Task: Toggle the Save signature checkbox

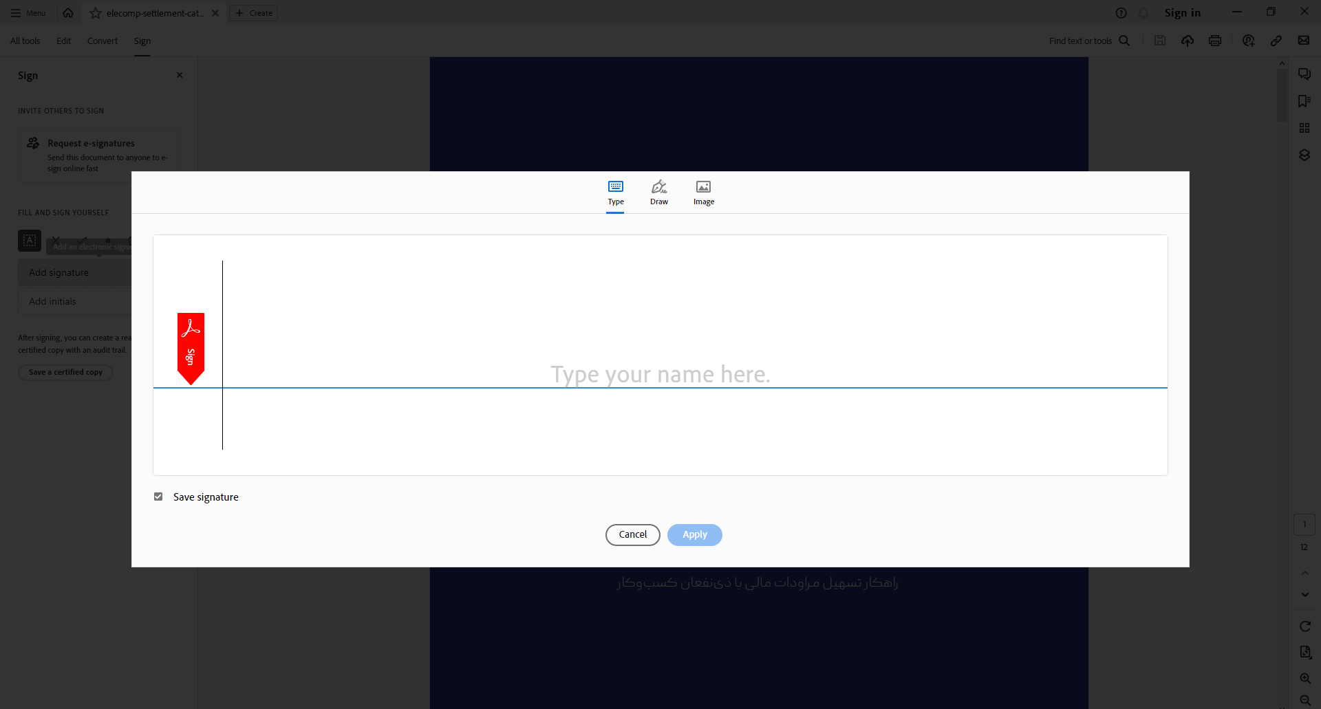Action: tap(158, 497)
